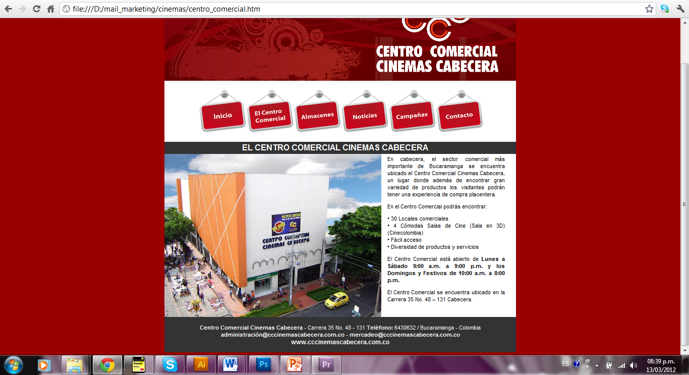Open the browser home page icon
Screen dimensions: 689x375
click(x=50, y=9)
